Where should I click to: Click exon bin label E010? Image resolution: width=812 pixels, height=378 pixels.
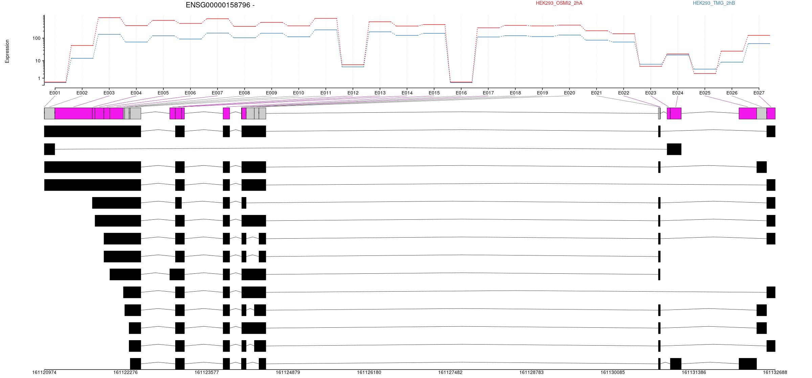pos(298,93)
